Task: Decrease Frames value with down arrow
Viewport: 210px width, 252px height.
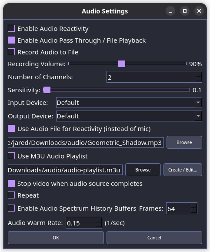Action: tap(193, 211)
